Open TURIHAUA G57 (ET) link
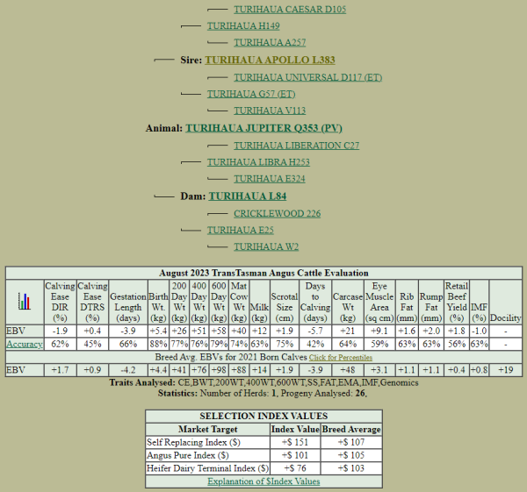This screenshot has width=527, height=492. coord(251,94)
